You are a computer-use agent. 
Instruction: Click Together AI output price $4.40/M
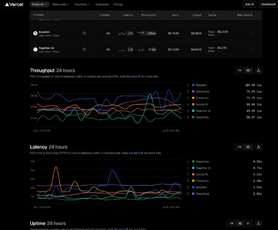coord(196,49)
